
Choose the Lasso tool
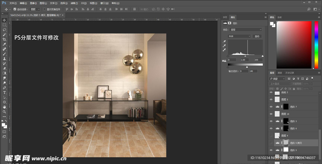click(x=4, y=30)
